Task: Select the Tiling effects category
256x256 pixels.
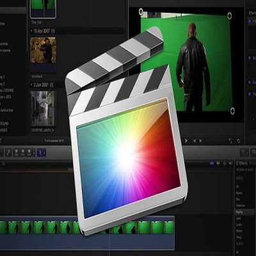Action: [x=239, y=237]
